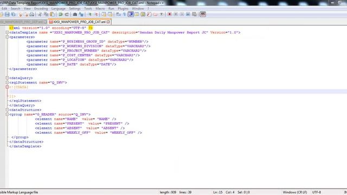Open the Encoding menu
The height and width of the screenshot is (195, 347).
[x=41, y=9]
